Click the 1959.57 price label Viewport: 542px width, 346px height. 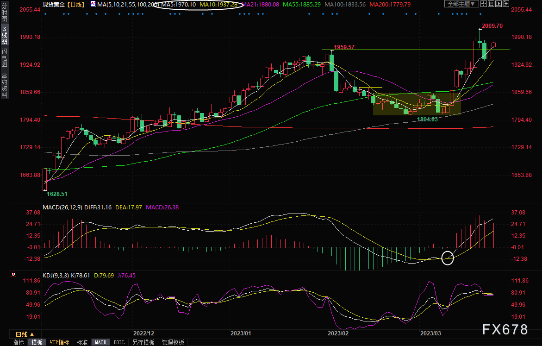pos(344,47)
